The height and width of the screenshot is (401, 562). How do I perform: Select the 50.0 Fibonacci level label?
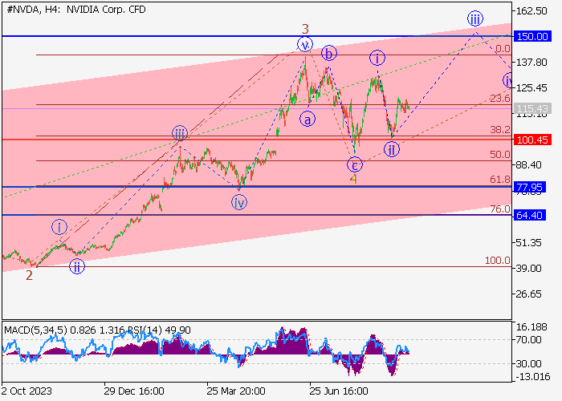point(500,154)
